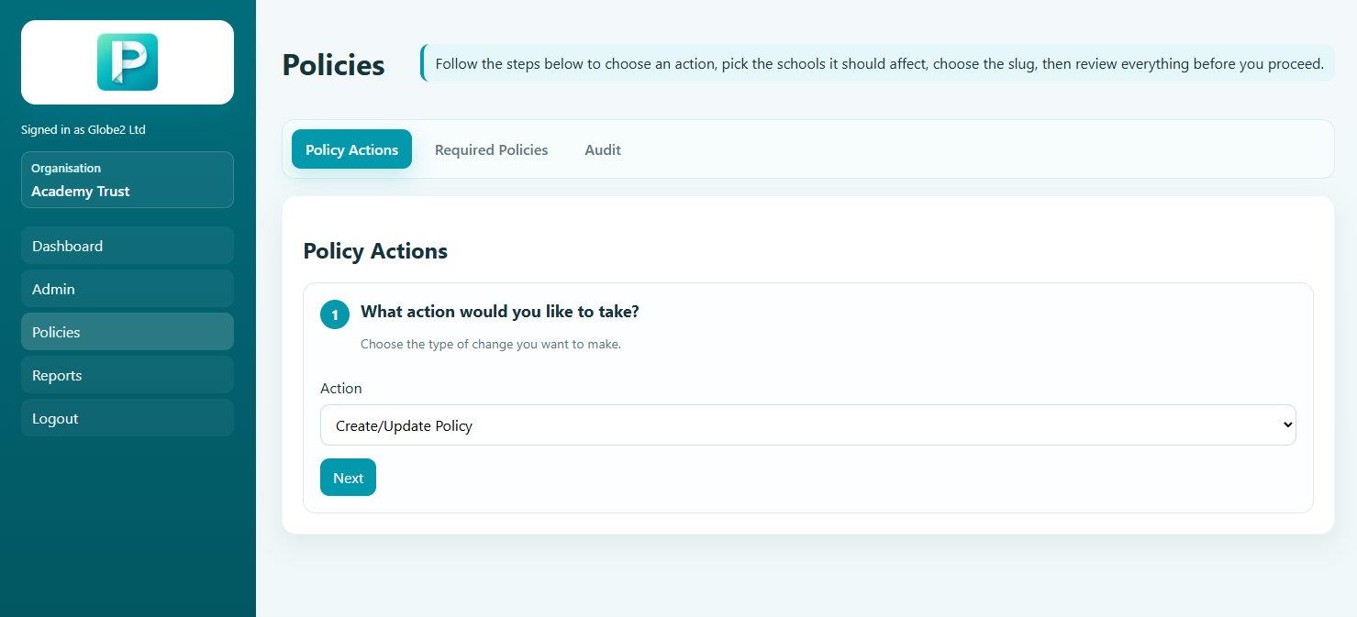Click the step 1 number circle
This screenshot has height=617, width=1357.
point(335,314)
